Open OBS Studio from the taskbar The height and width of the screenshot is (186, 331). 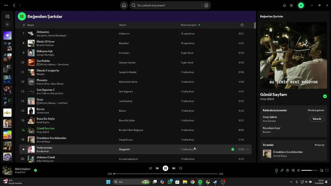223,182
